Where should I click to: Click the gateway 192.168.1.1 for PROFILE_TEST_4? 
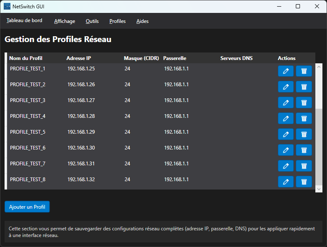[x=176, y=116]
